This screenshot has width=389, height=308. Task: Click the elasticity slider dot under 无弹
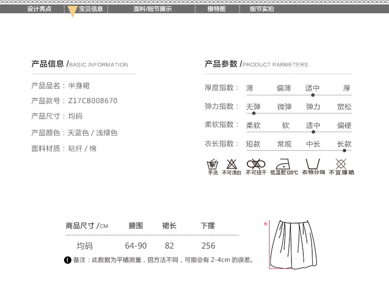[254, 113]
